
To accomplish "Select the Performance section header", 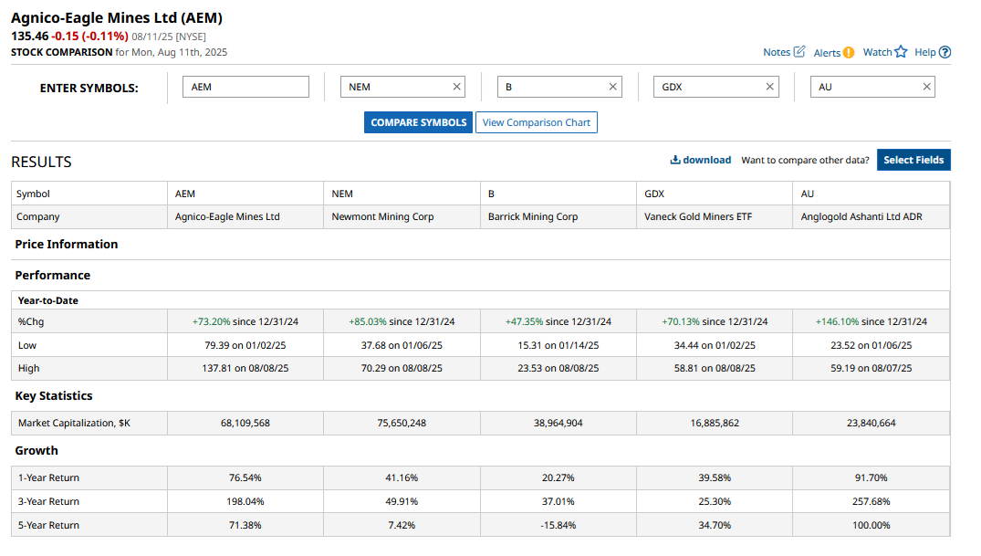I will pyautogui.click(x=53, y=276).
